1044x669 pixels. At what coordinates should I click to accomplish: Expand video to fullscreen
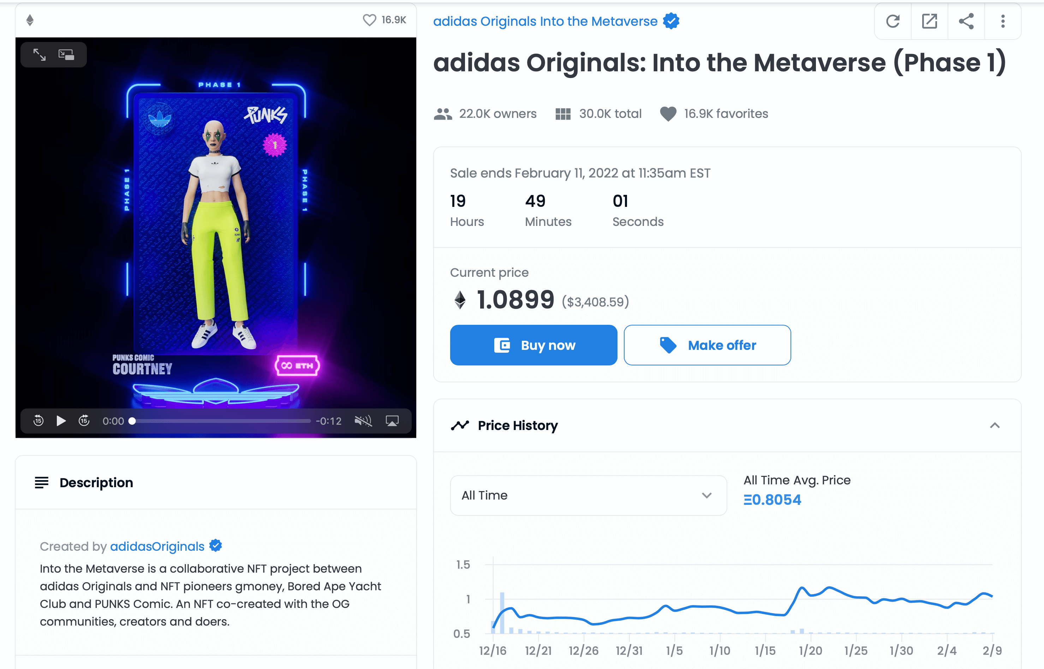point(40,55)
